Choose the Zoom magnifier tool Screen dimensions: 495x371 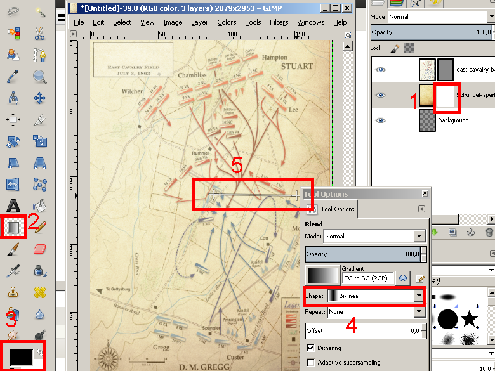coord(39,77)
